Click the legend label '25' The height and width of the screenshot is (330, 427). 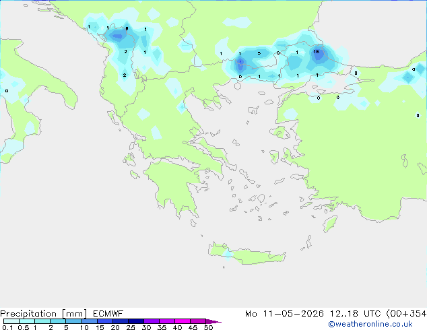[x=131, y=327]
